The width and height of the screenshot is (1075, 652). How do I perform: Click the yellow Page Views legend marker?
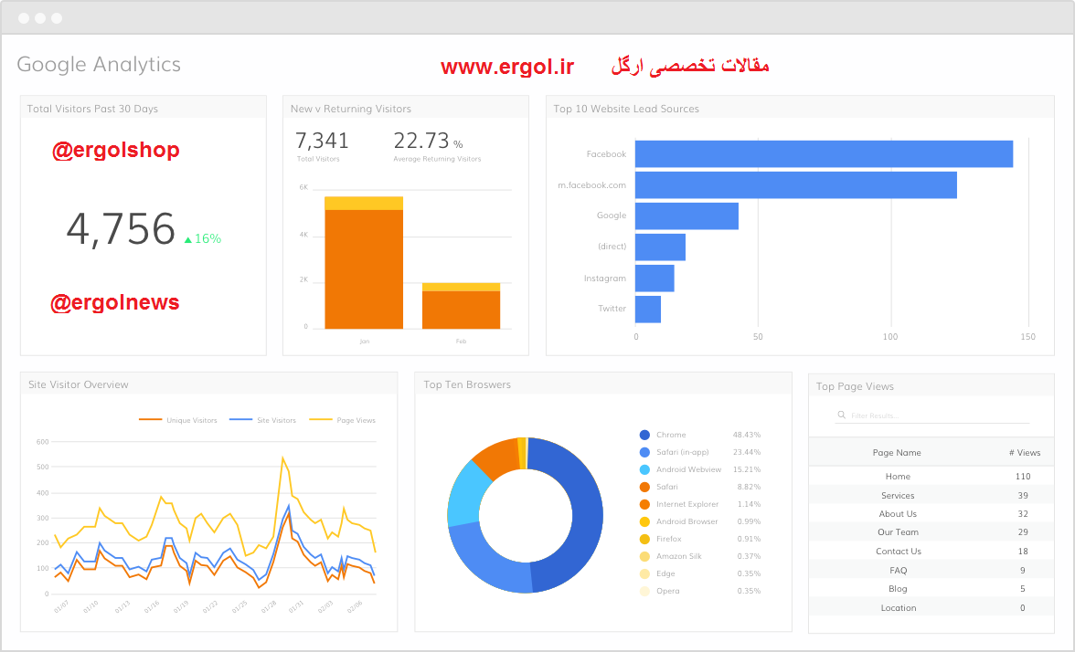[x=319, y=420]
